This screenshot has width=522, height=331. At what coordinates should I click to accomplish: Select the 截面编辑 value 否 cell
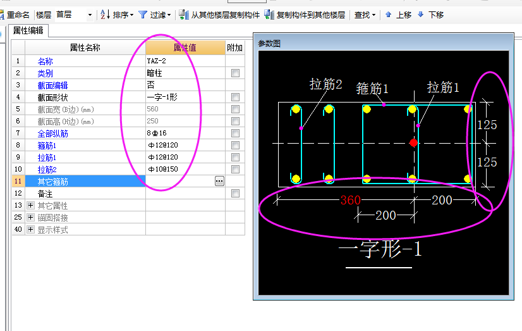tap(185, 85)
